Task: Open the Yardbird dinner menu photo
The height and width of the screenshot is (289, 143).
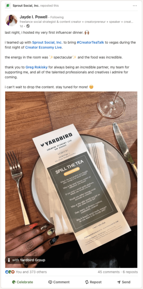Action: (x=71, y=179)
